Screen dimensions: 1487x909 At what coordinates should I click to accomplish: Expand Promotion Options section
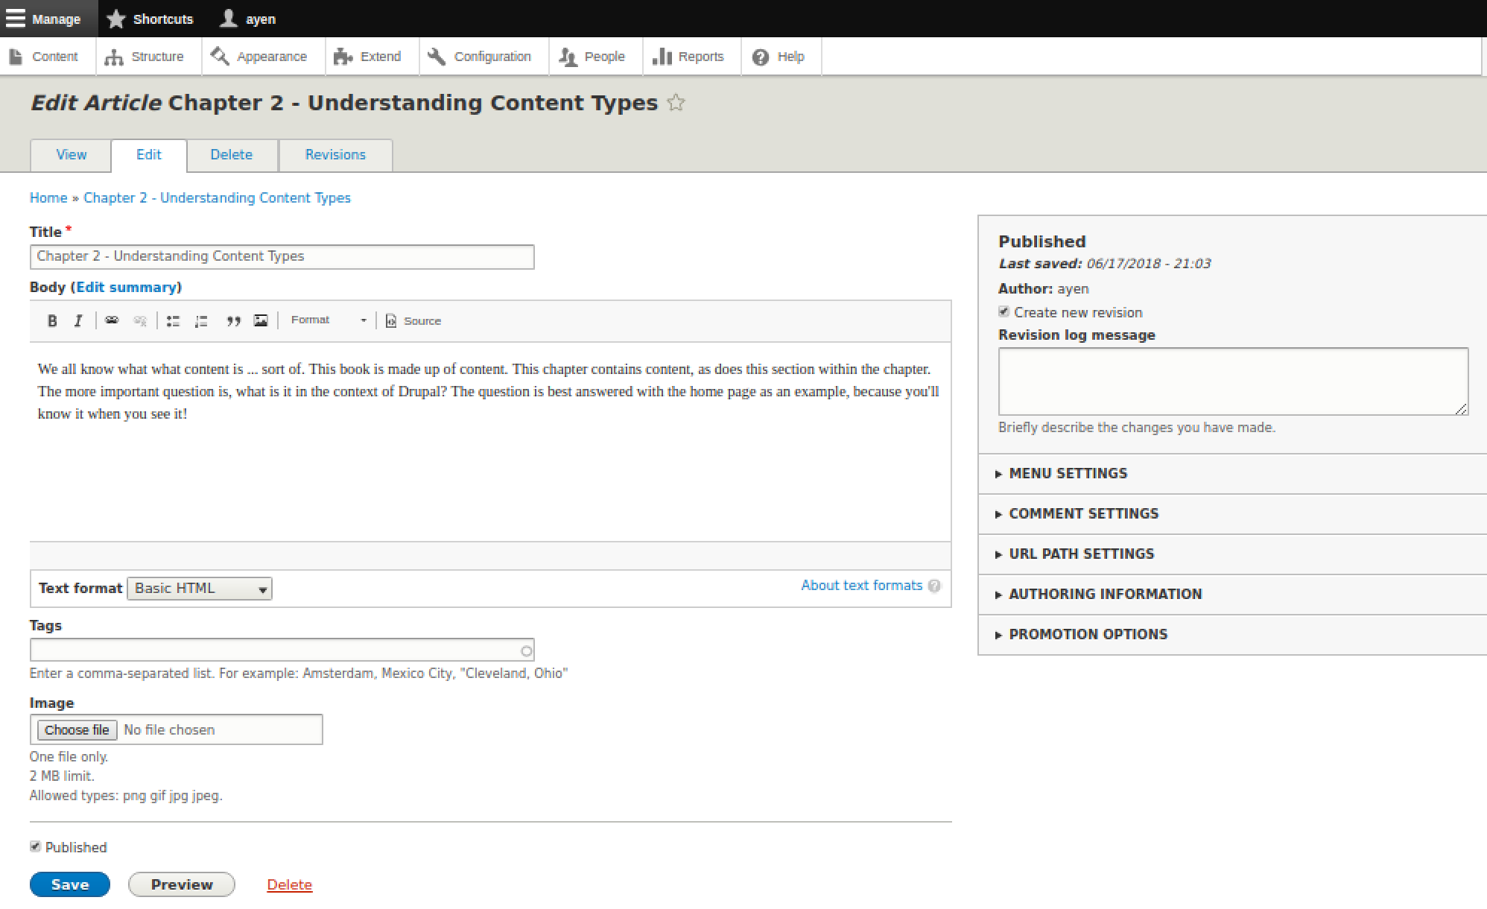tap(1088, 635)
